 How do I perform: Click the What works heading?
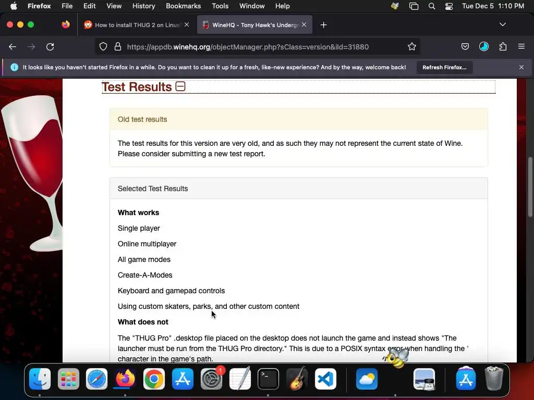click(x=138, y=213)
